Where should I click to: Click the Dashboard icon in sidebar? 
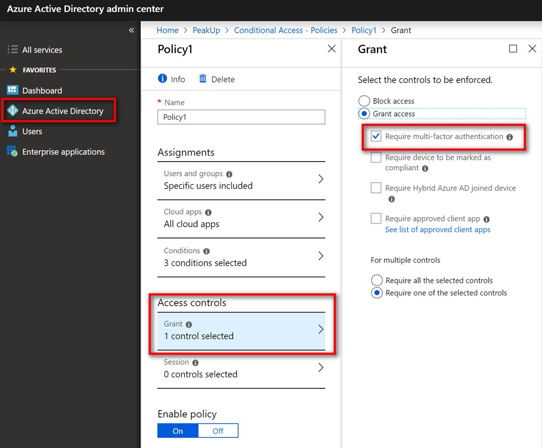coord(12,90)
